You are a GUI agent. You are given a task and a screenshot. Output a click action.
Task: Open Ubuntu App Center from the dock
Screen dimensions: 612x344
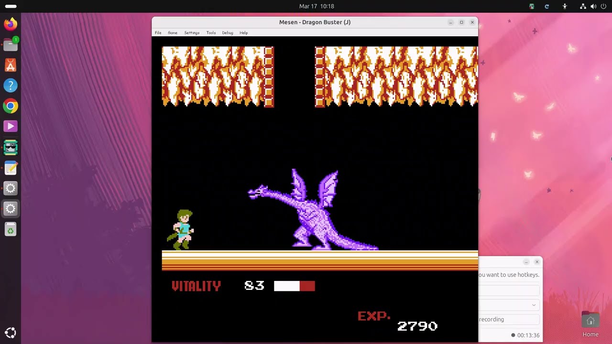11,65
